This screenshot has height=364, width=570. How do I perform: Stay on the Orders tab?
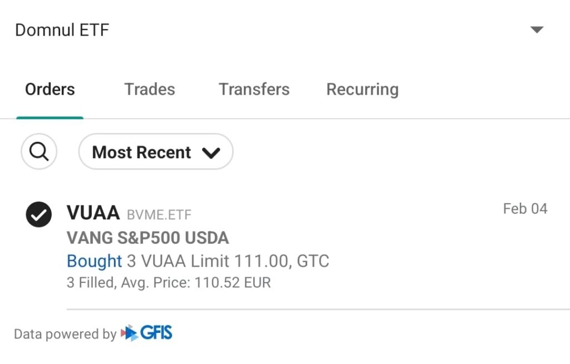(x=50, y=90)
